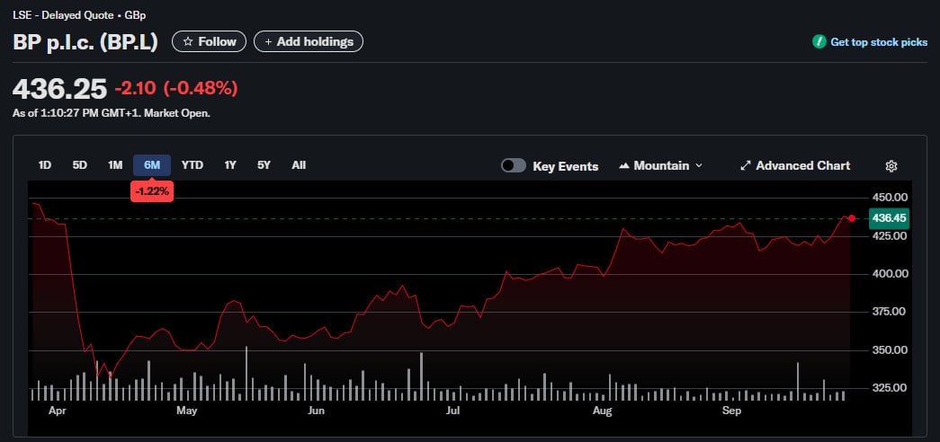Select the 1M time range
This screenshot has height=442, width=940.
point(115,165)
